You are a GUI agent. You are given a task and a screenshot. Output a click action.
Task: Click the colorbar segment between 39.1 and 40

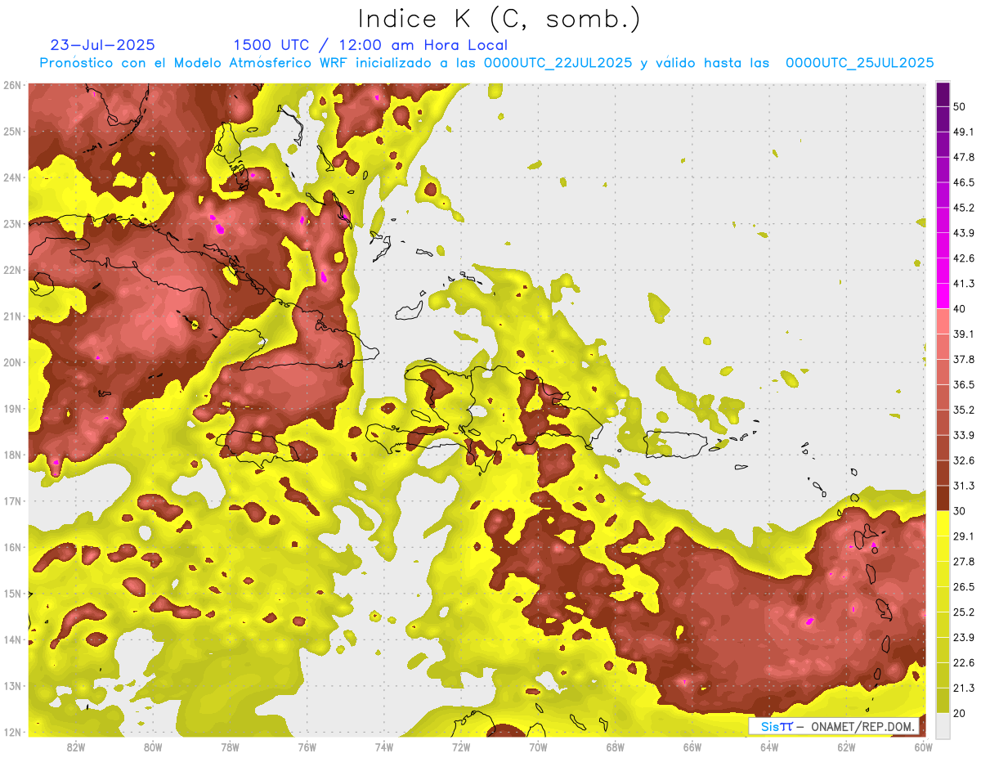point(943,321)
